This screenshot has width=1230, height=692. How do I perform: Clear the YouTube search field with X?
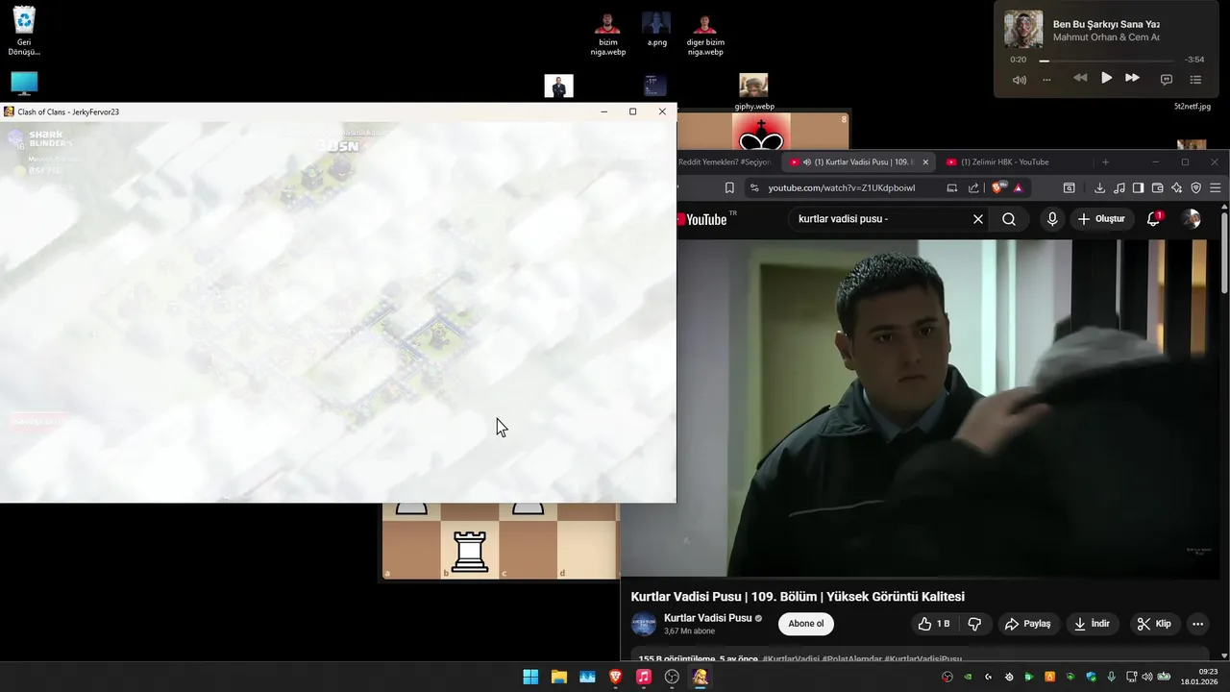point(978,219)
